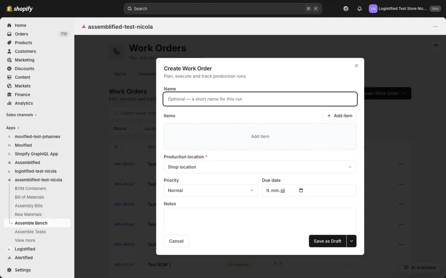446x278 pixels.
Task: Open three-dots menu for row WO-00146
Action: [401, 184]
